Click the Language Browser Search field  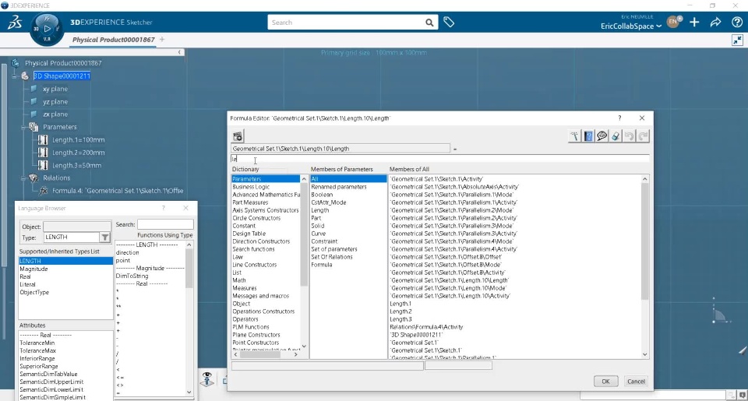point(165,224)
